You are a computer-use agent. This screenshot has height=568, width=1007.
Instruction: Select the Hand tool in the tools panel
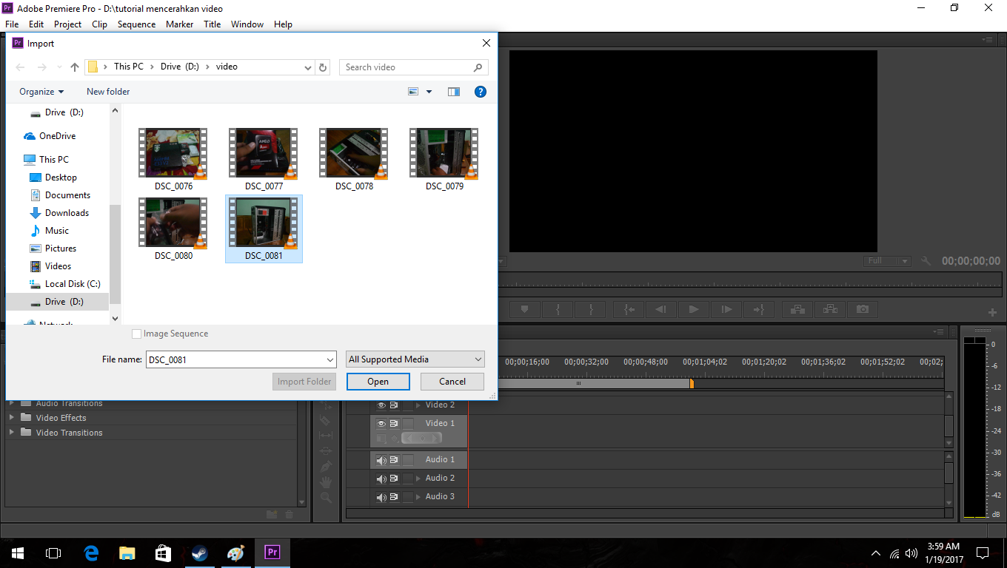326,481
